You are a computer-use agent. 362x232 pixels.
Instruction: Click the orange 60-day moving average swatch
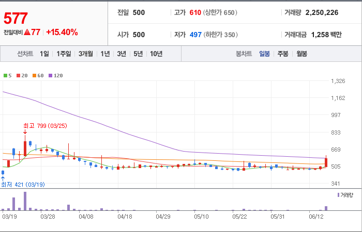(x=35, y=75)
